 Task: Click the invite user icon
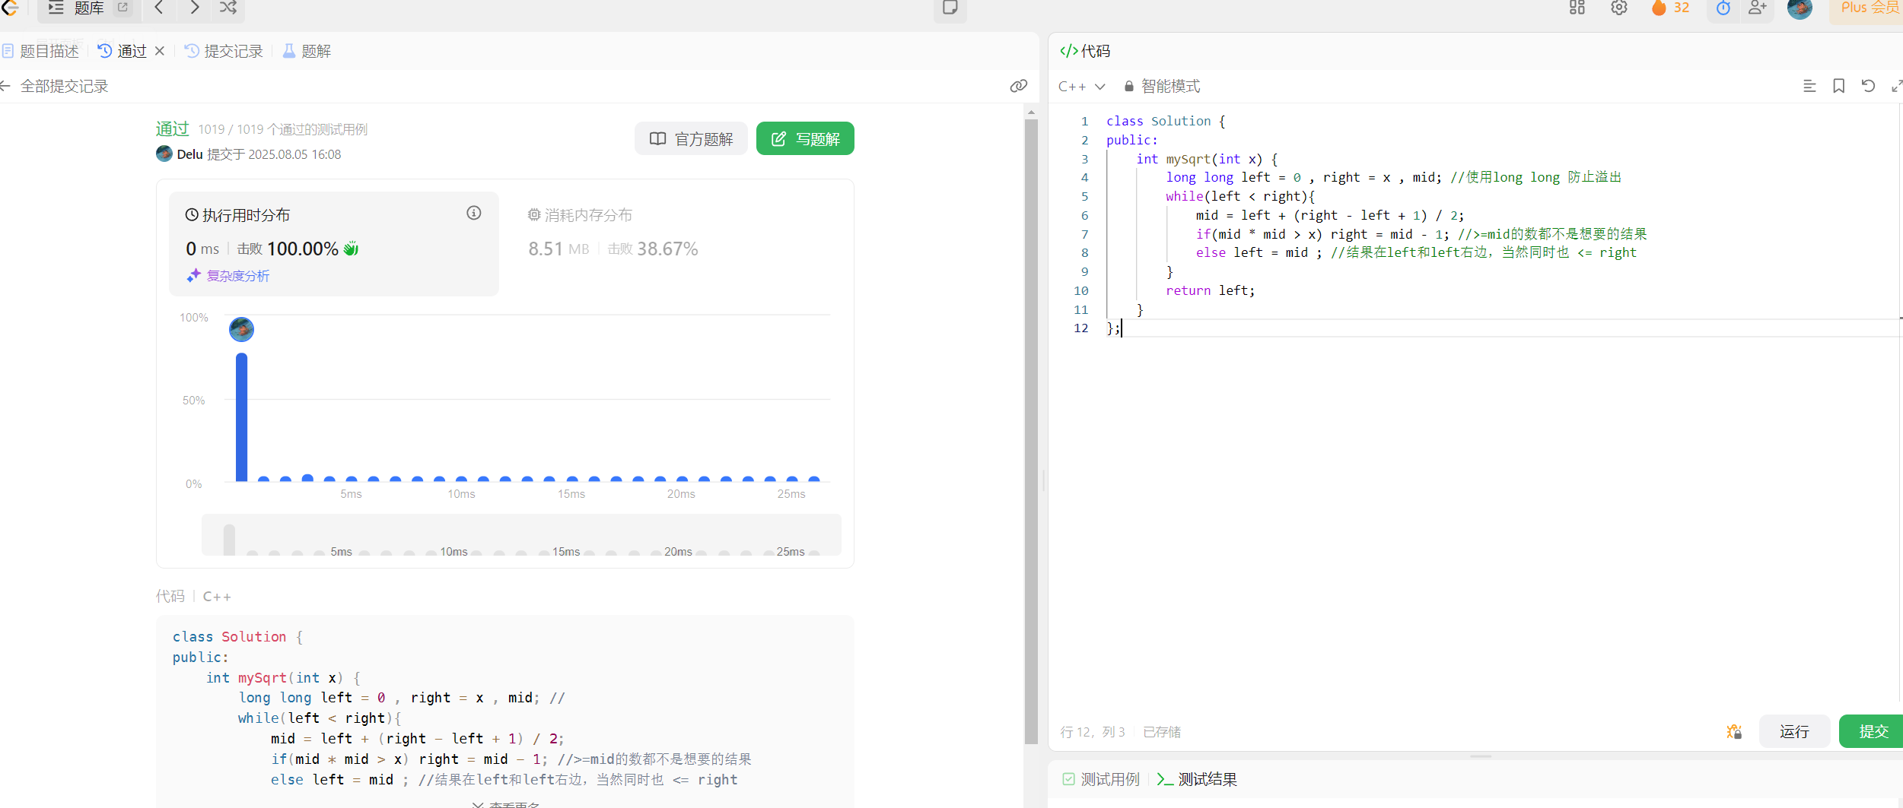1758,8
